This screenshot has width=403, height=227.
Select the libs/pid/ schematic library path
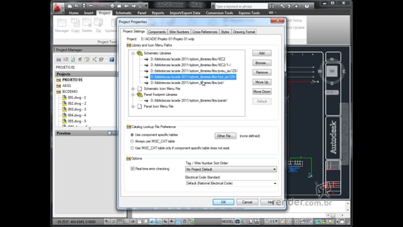coord(187,83)
